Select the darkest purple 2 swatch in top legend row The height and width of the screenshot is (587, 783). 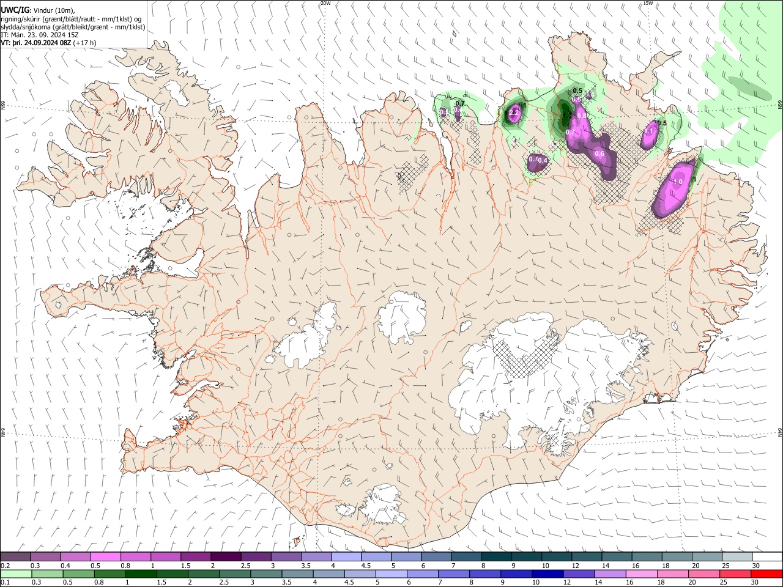click(225, 557)
